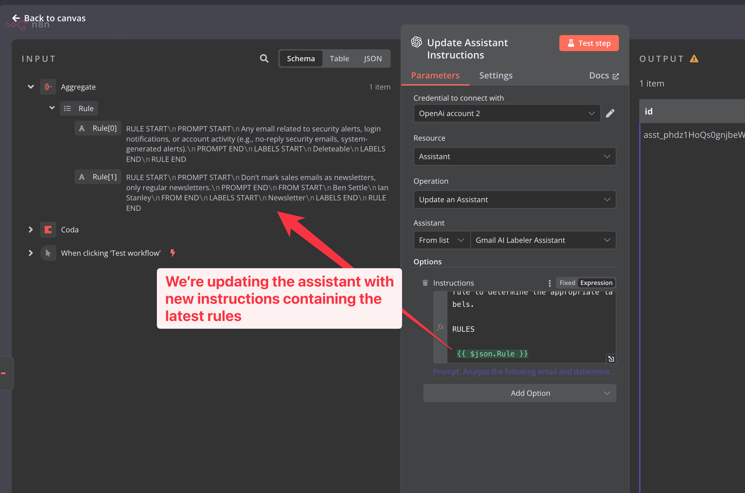Open the Instructions three-dot menu

click(x=550, y=283)
